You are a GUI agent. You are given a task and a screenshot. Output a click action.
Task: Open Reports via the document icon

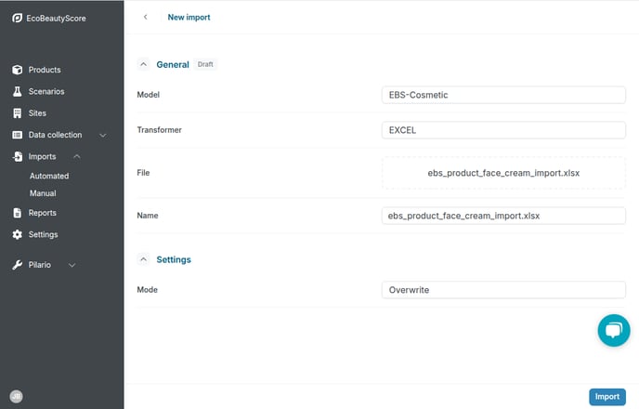point(17,213)
